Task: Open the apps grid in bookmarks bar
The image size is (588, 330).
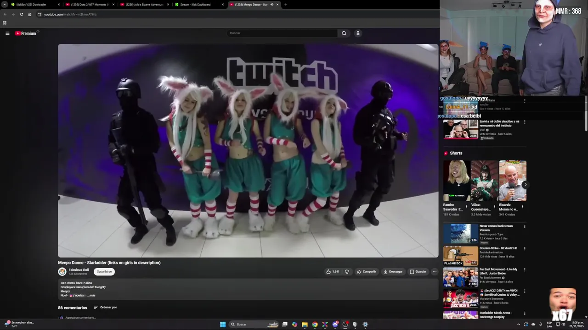Action: 5,22
